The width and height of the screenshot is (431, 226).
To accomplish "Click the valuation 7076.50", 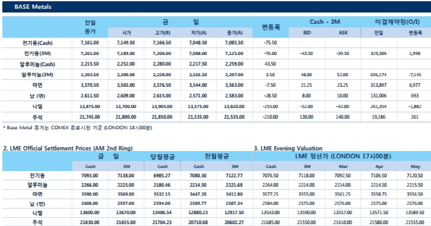I will [270, 176].
